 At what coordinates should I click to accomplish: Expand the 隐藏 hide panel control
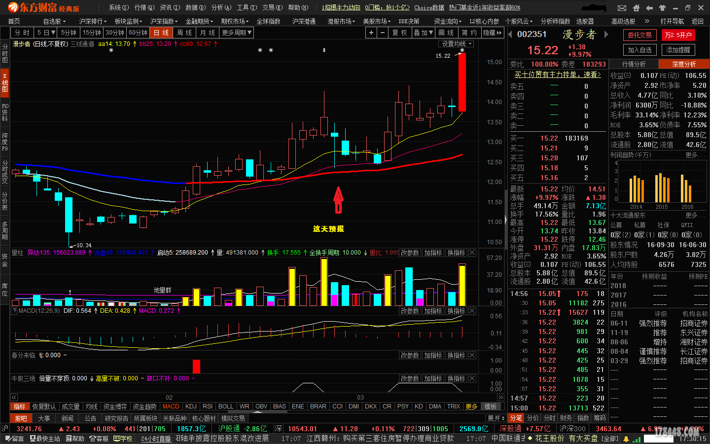pos(492,33)
